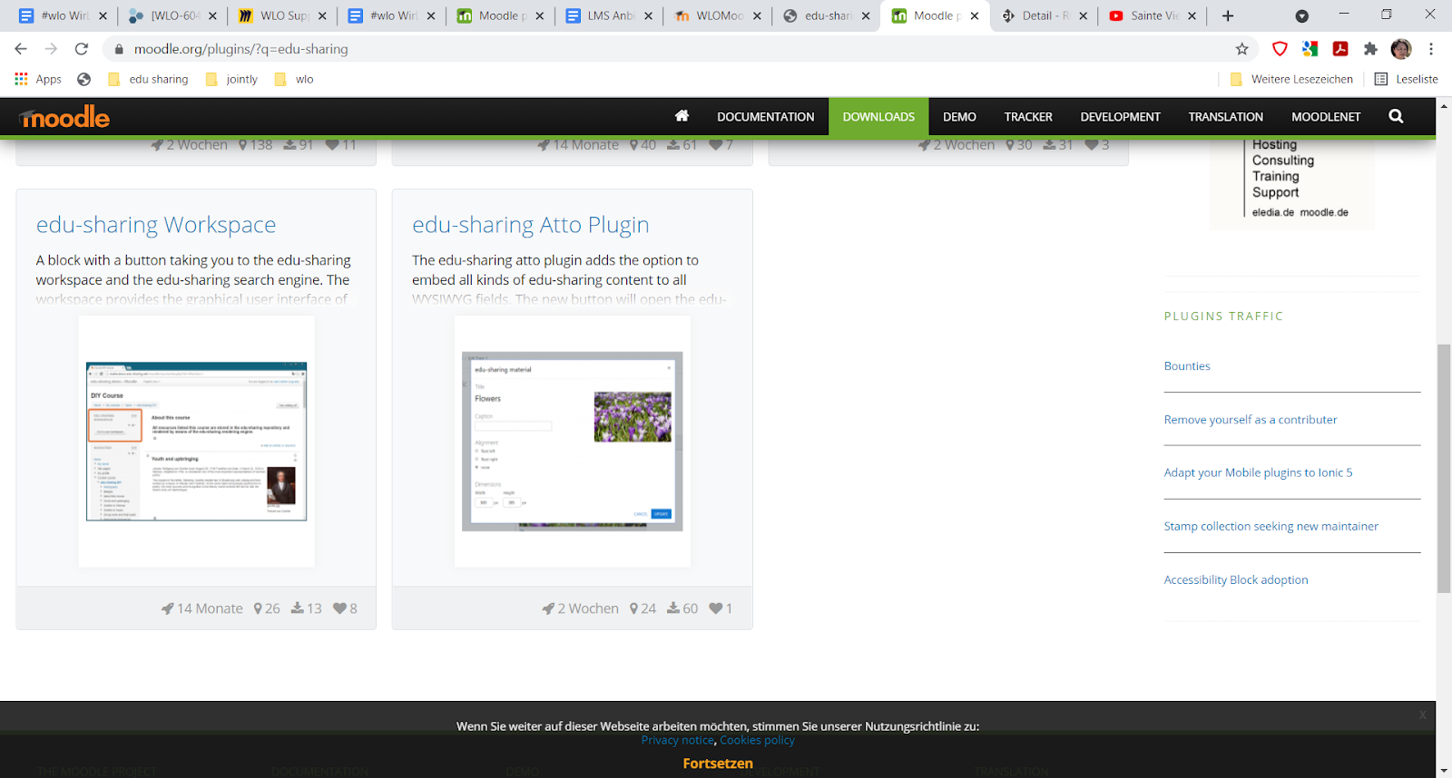1452x778 pixels.
Task: Click scrollbar down arrow
Action: [1444, 770]
